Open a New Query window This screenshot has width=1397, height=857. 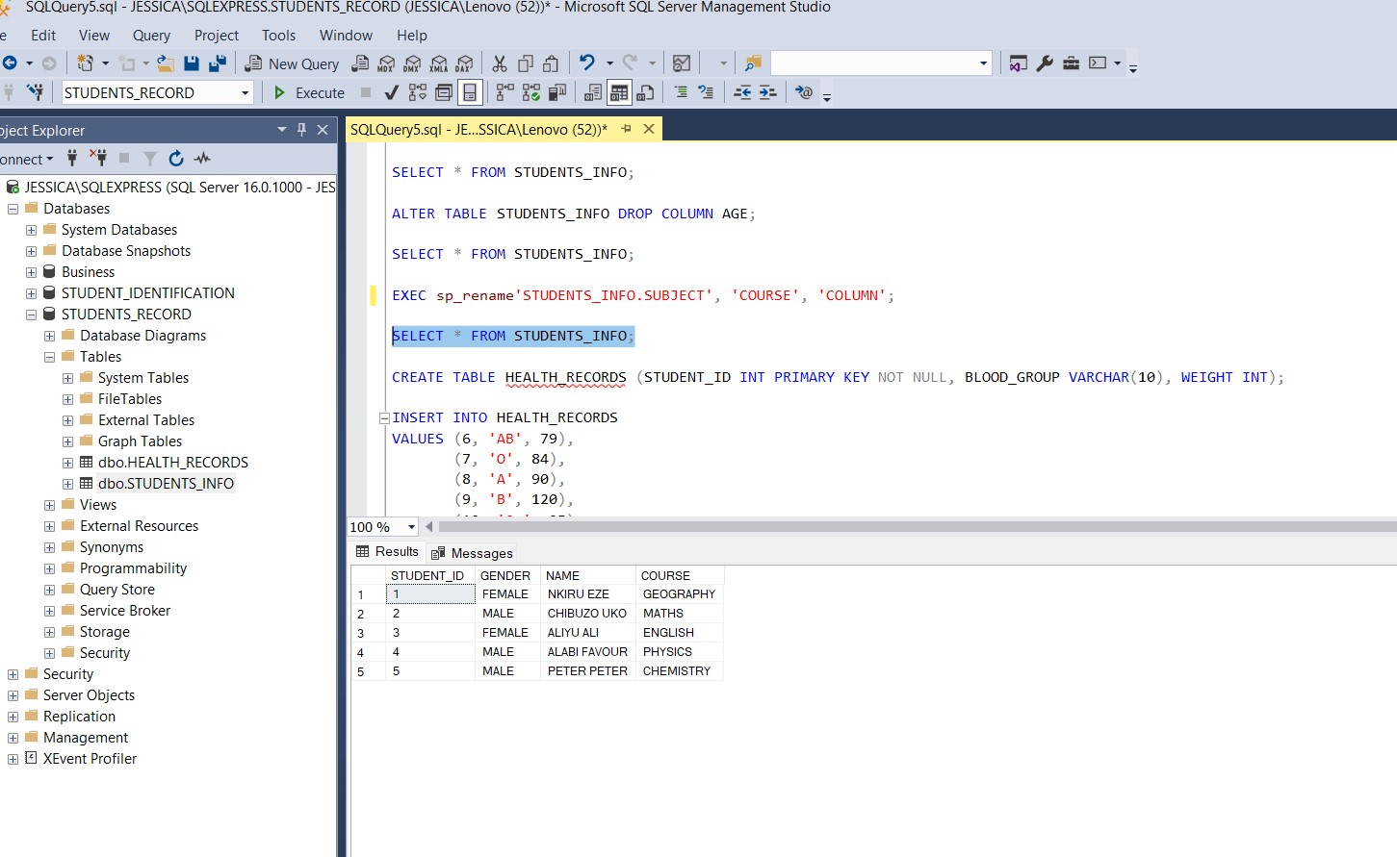click(292, 63)
